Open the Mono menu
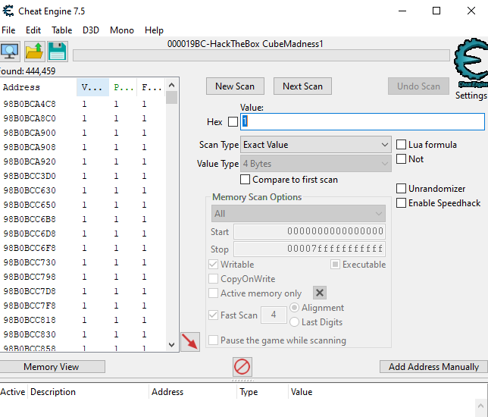Screen dimensions: 488x417 coord(122,30)
